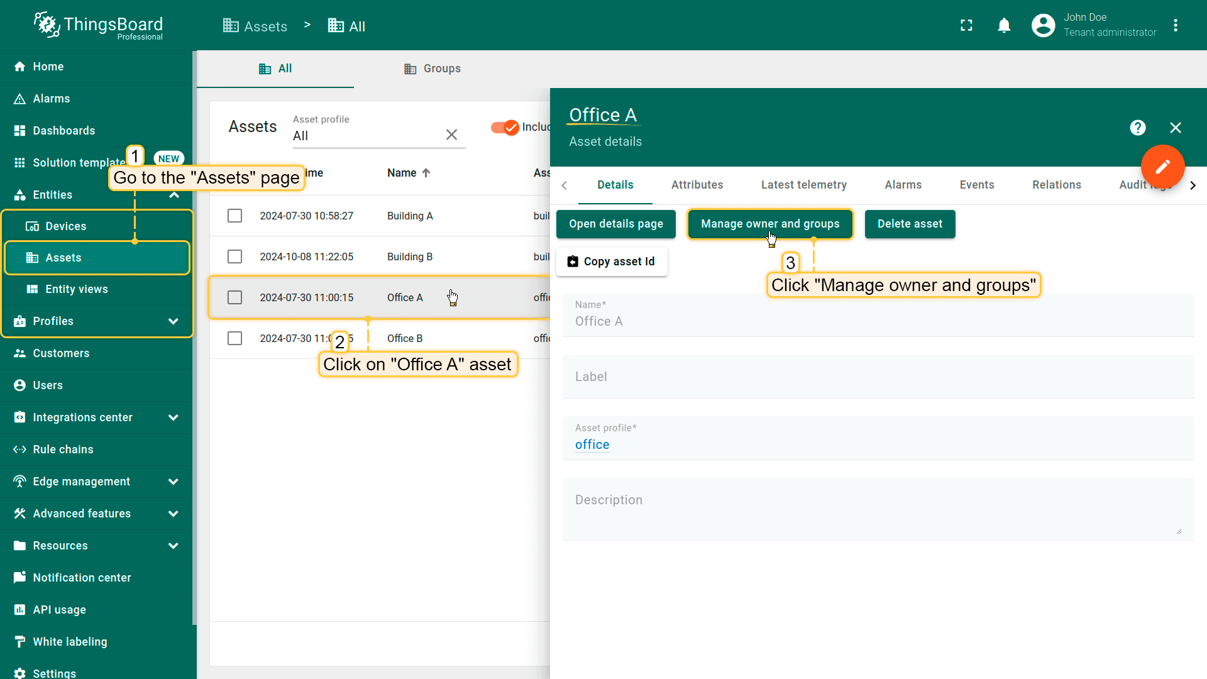Select the Office B row checkbox
Viewport: 1207px width, 679px height.
click(x=234, y=338)
